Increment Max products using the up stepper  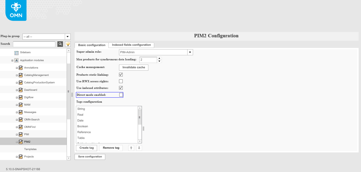(159, 58)
